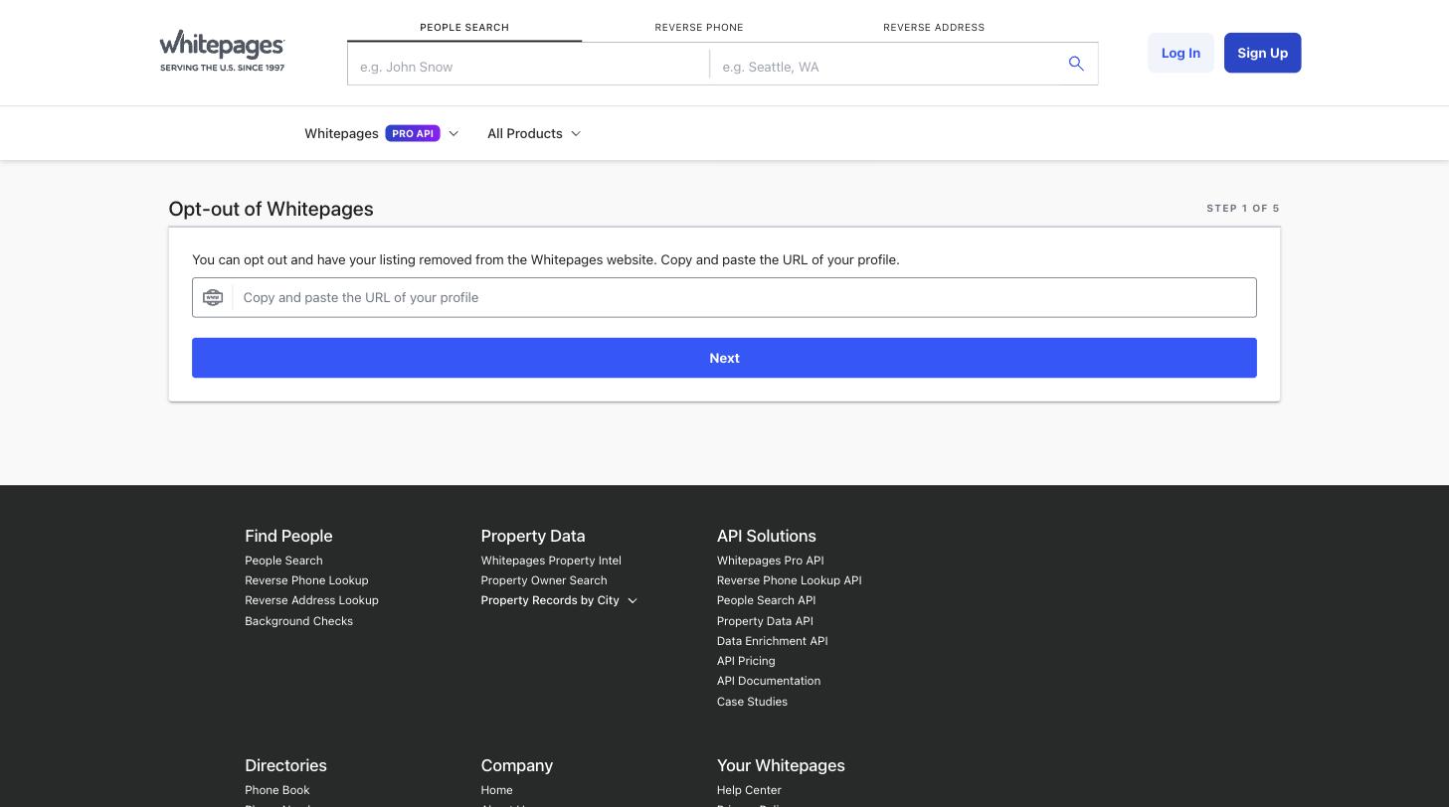Open the Company Home link

[496, 790]
